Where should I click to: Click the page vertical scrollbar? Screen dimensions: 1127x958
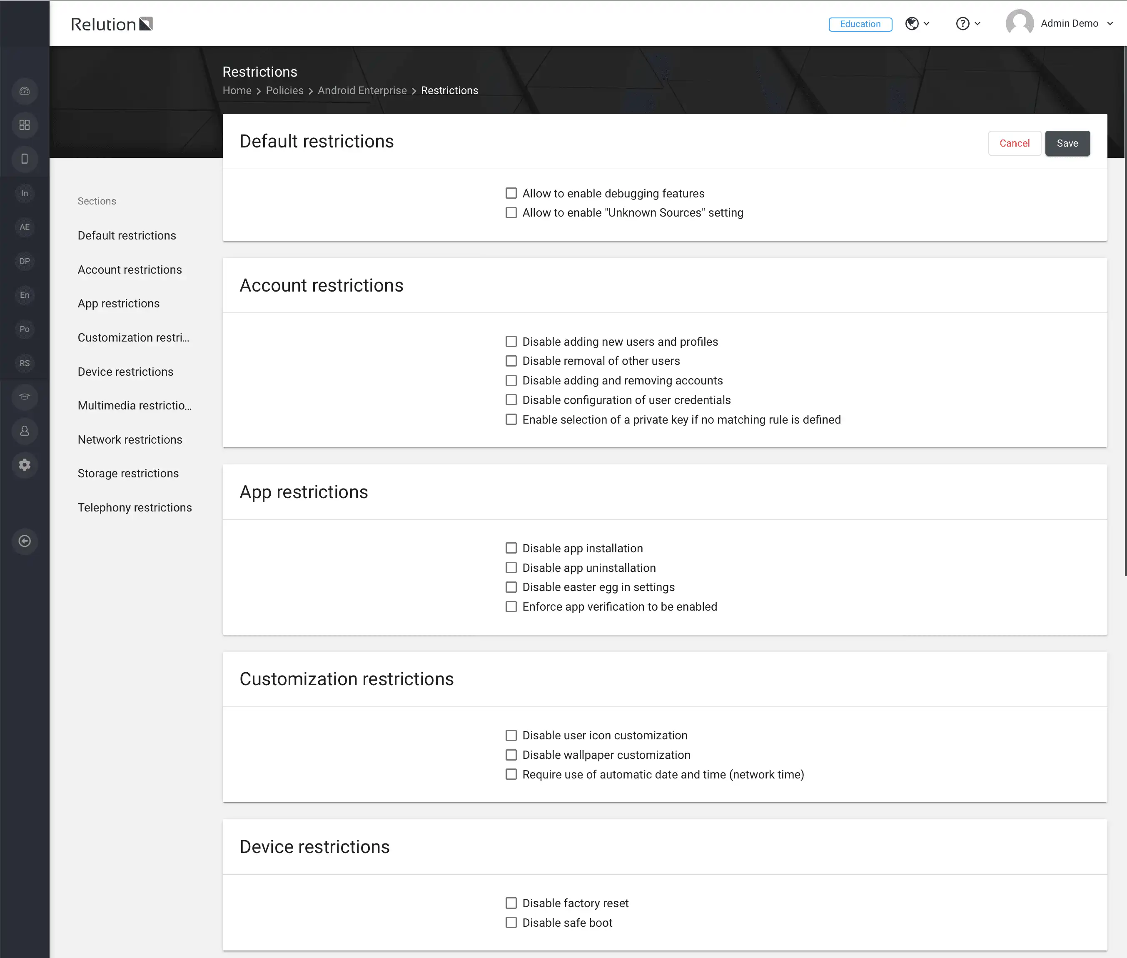(1125, 311)
